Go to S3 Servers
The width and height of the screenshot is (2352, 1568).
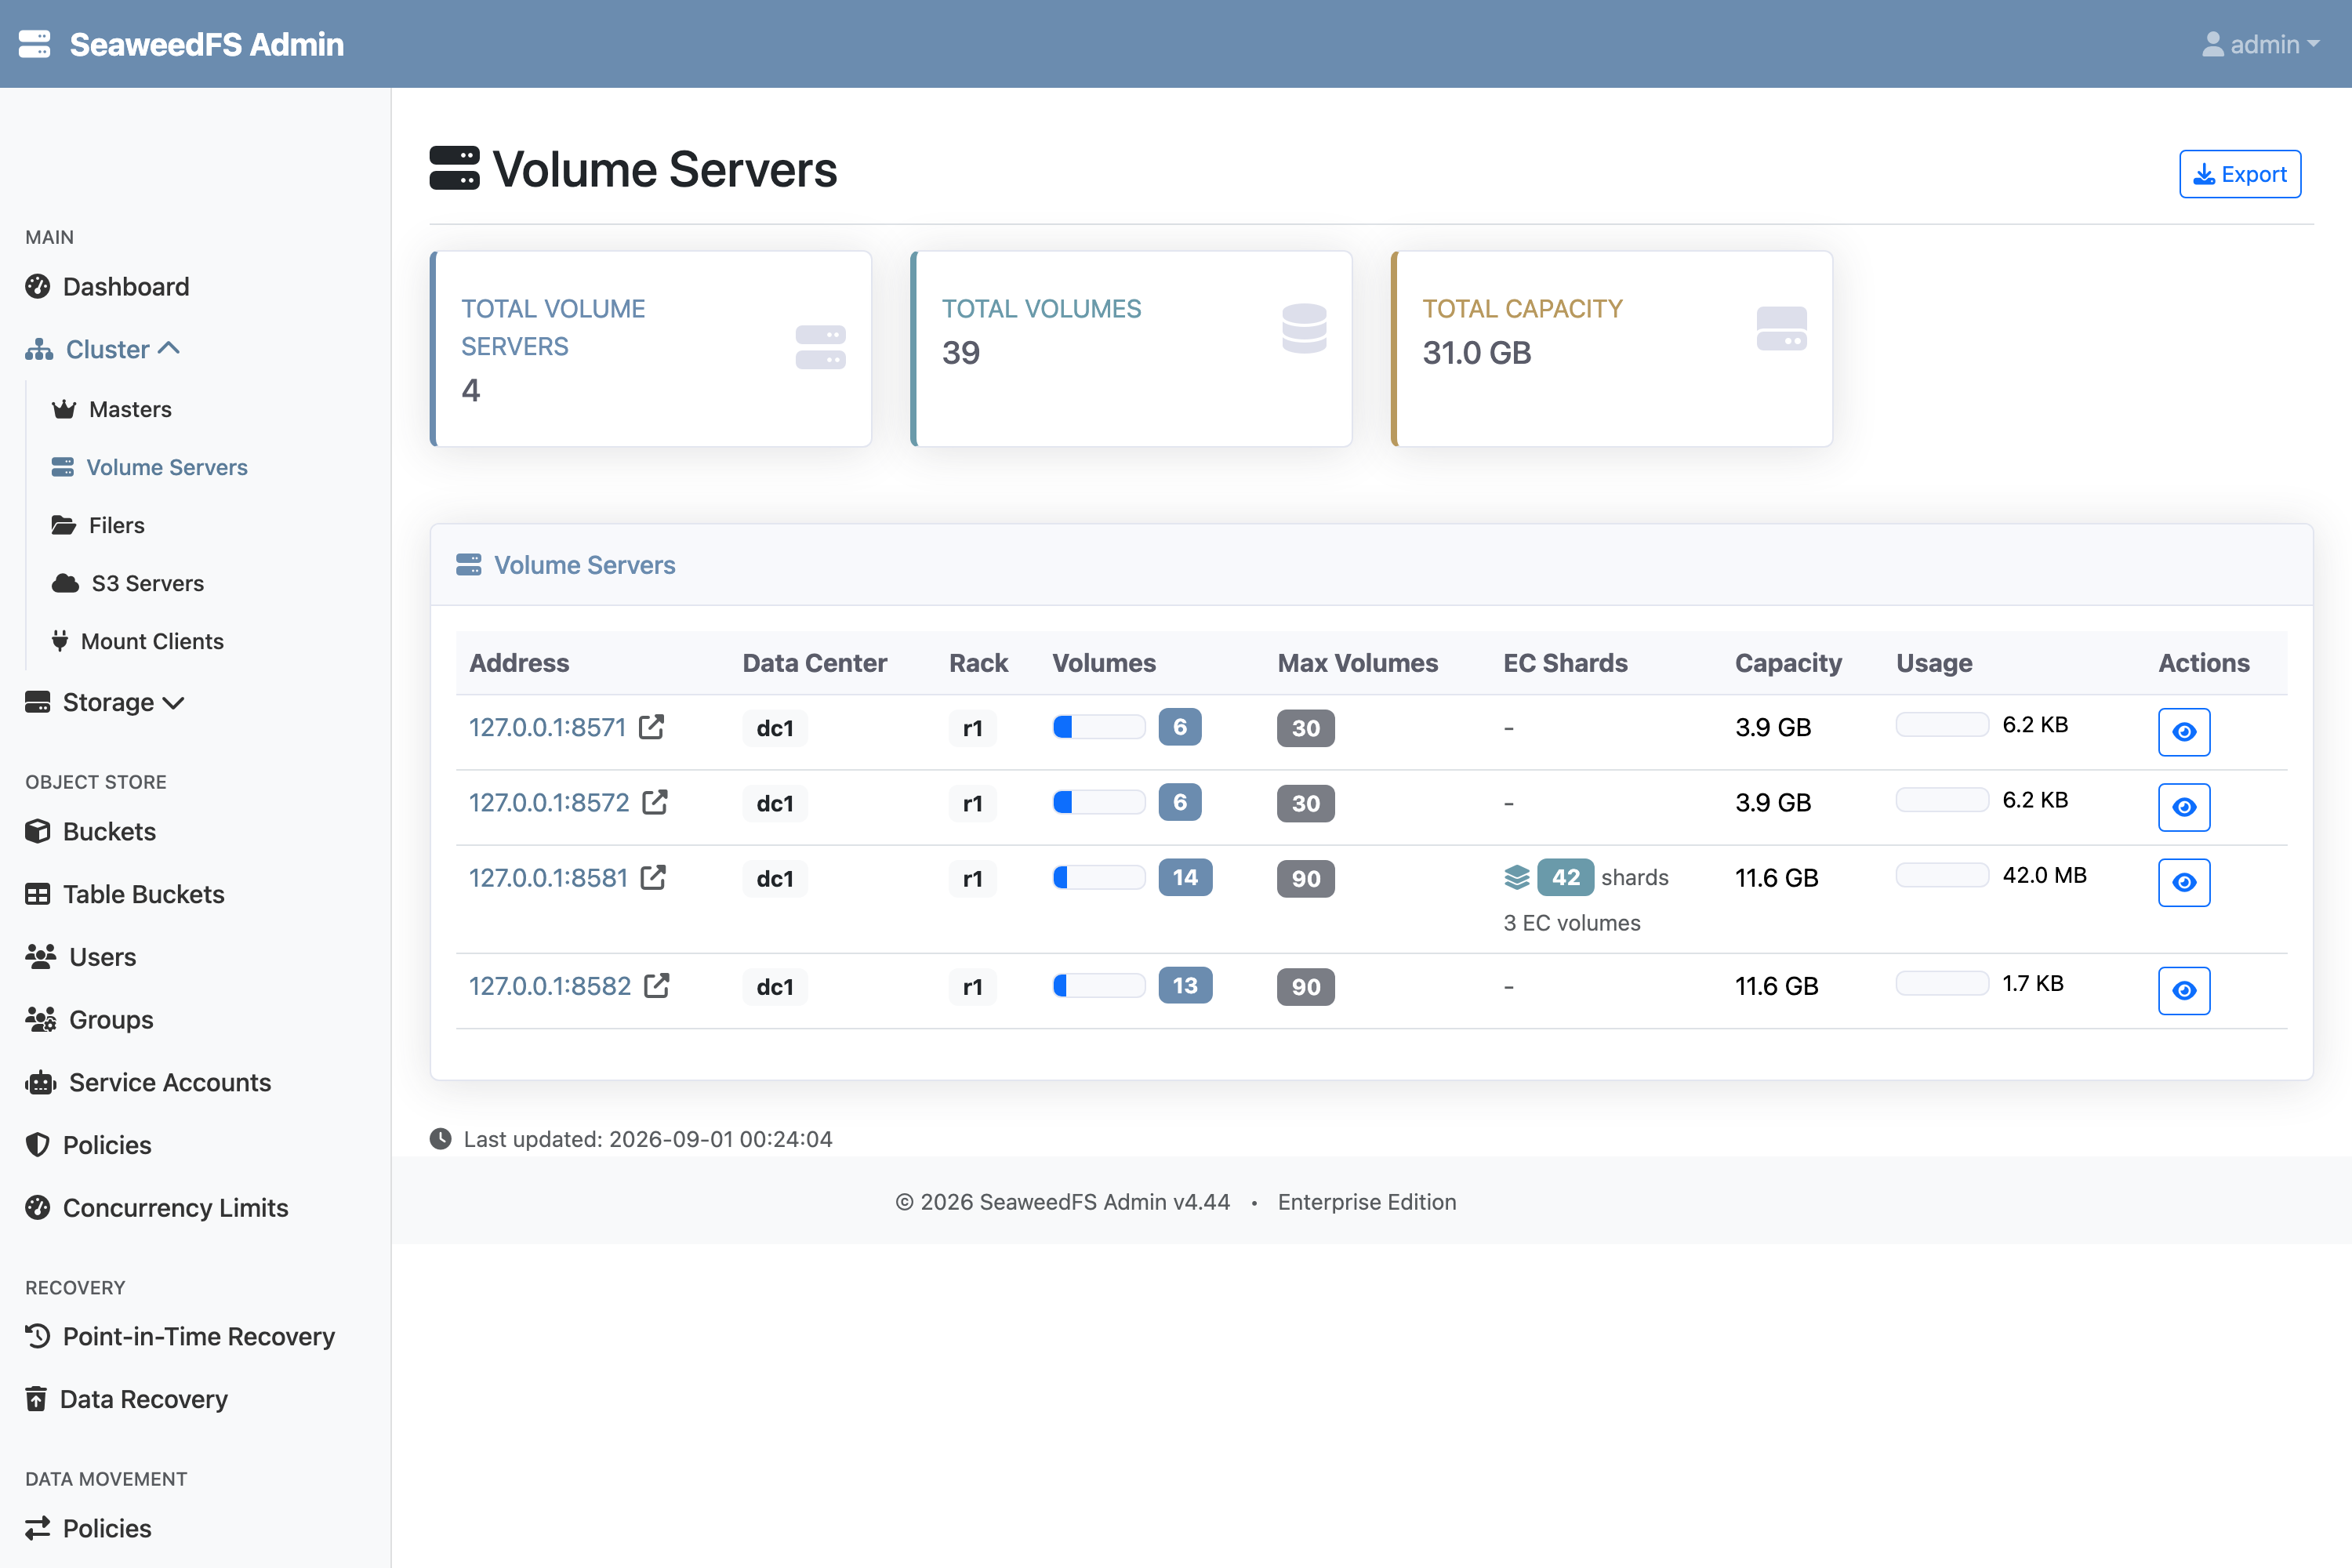[128, 583]
